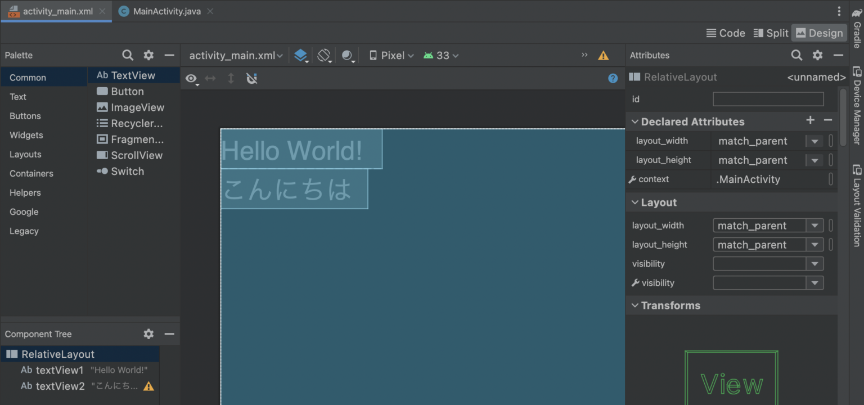864x405 pixels.
Task: Collapse the Layout section
Action: tap(635, 202)
